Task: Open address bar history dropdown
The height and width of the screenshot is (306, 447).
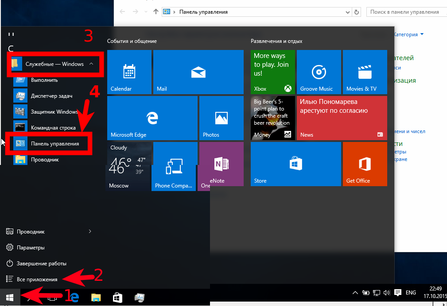Action: click(347, 12)
